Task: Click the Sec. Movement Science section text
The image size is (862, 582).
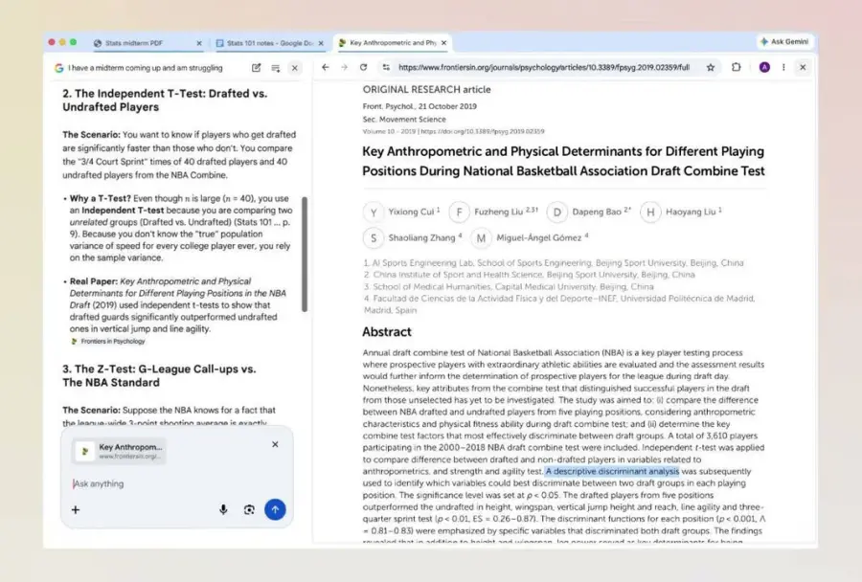Action: 404,120
